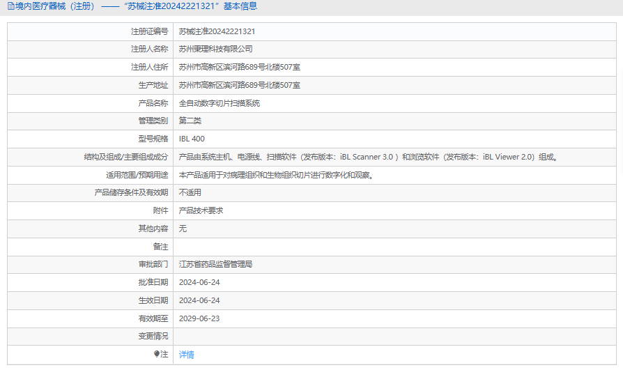Viewport: 623px width, 370px height.
Task: Select the value 无 in 其他内容 row
Action: pos(183,229)
